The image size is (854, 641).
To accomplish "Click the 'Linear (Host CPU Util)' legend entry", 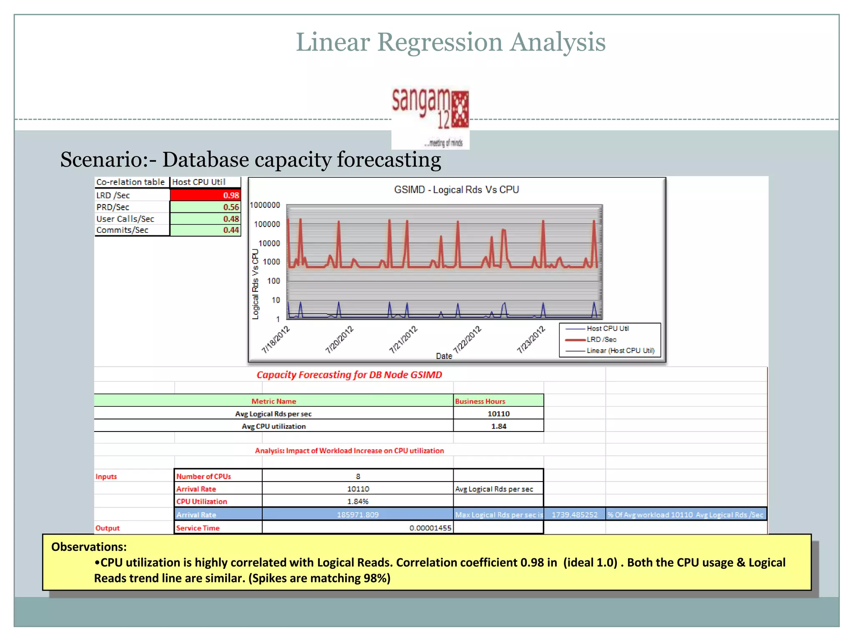I will (x=610, y=351).
